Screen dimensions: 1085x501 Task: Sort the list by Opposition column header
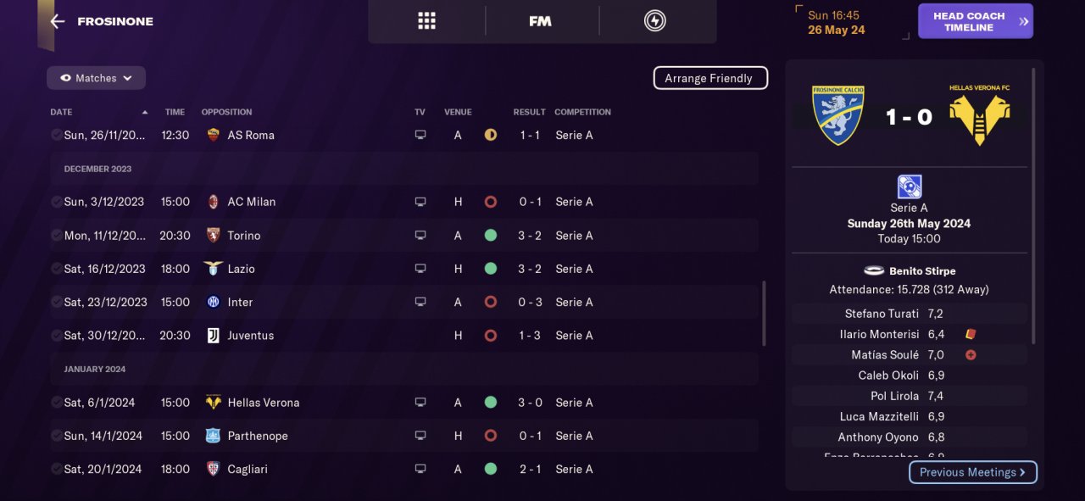[x=226, y=112]
